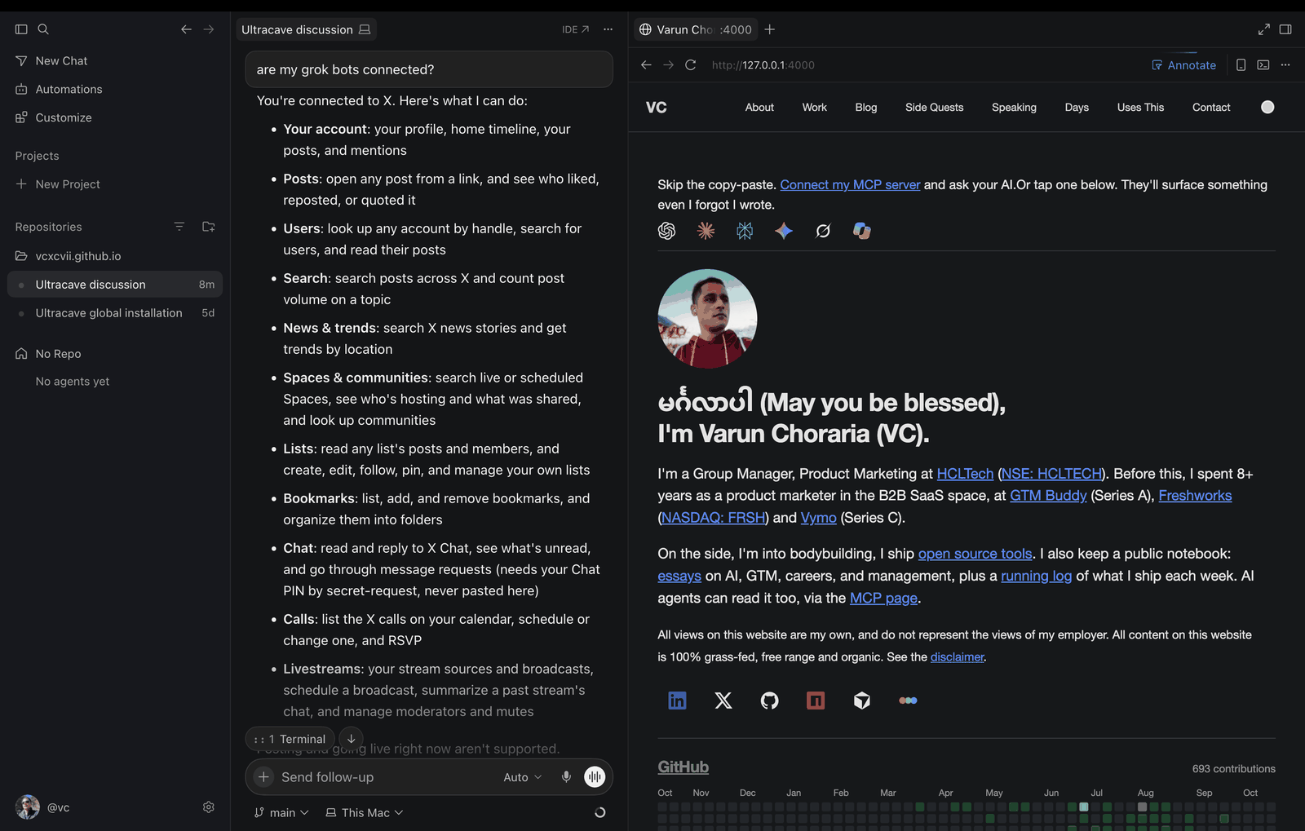1305x831 pixels.
Task: Open search with the magnifier icon
Action: (x=43, y=29)
